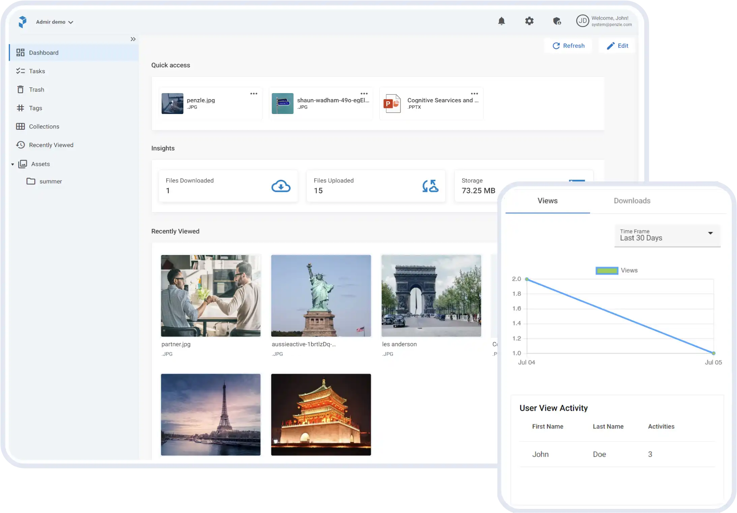Click the files uploaded sync icon

pos(429,186)
